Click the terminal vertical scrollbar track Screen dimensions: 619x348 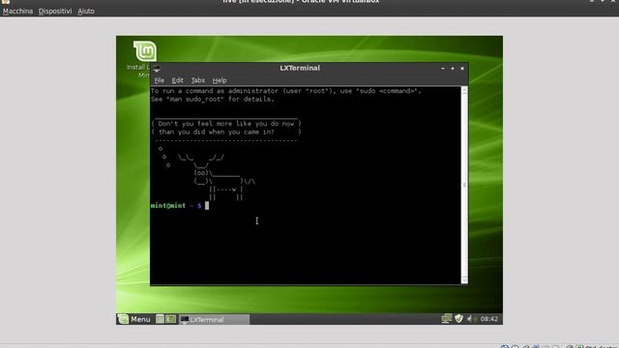pyautogui.click(x=464, y=185)
